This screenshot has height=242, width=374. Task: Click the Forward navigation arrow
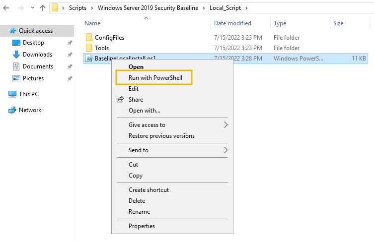click(x=21, y=8)
